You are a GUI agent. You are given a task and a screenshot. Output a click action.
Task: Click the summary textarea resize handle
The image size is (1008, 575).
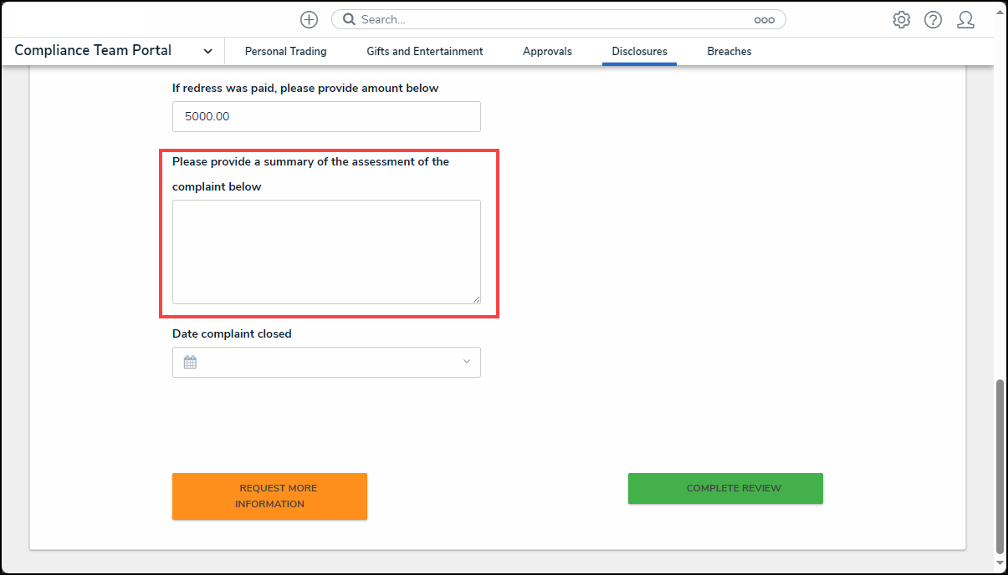(x=476, y=299)
